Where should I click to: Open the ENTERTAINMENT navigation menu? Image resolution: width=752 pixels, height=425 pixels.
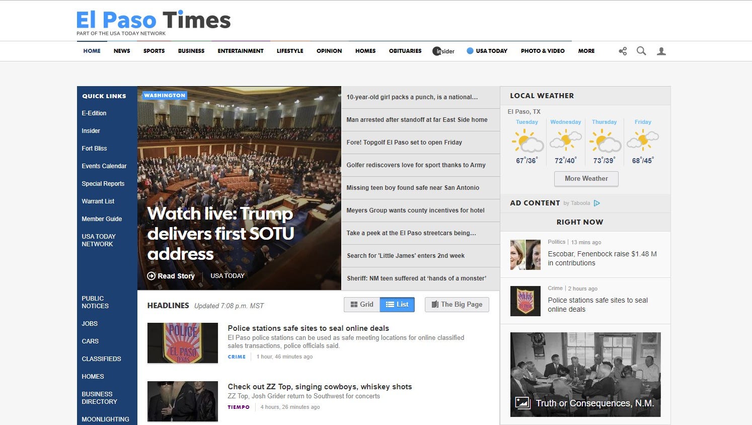(241, 51)
